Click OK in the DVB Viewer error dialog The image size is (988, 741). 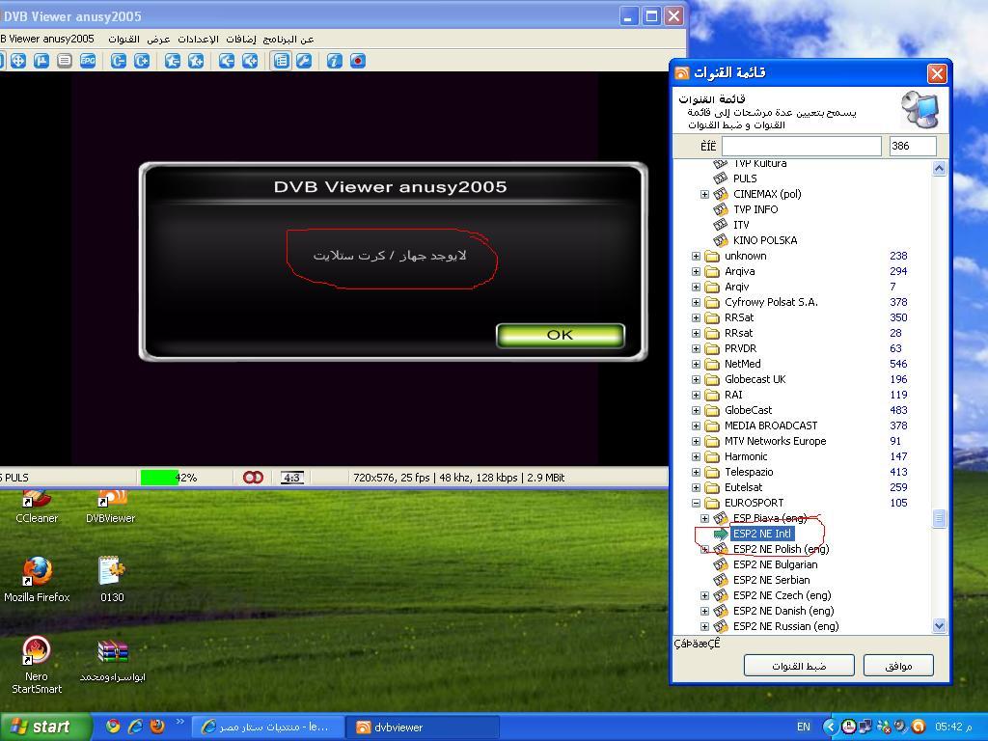561,335
